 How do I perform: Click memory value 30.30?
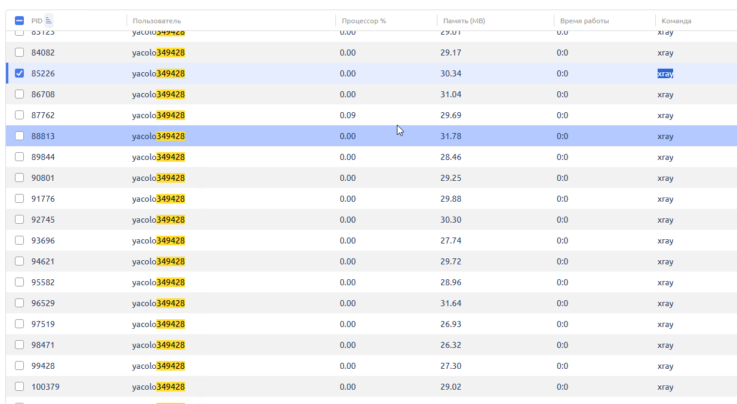(451, 220)
